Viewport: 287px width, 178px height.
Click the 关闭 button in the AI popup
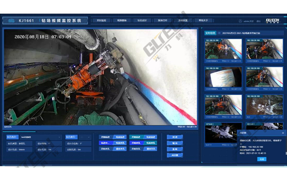262,159
